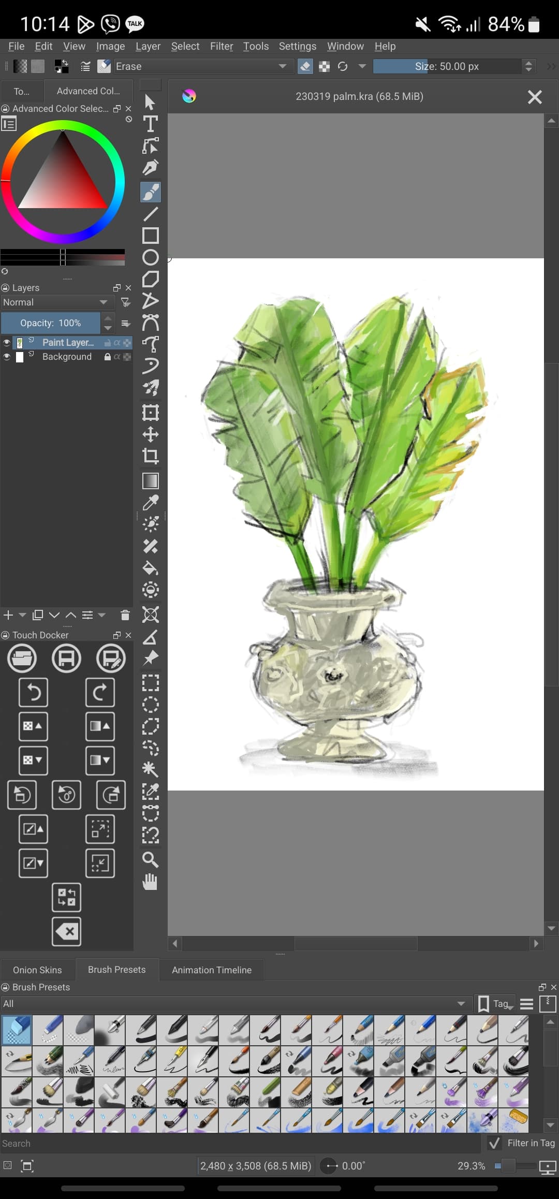The width and height of the screenshot is (559, 1199).
Task: Click Open File in Touch Docker
Action: (22, 659)
